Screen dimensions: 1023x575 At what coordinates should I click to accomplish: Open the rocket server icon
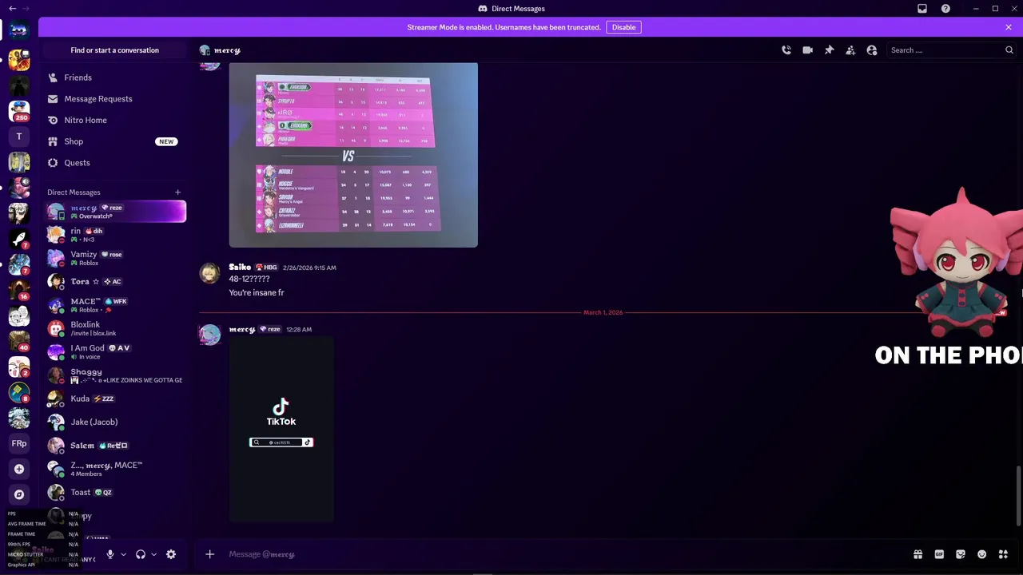[x=19, y=239]
